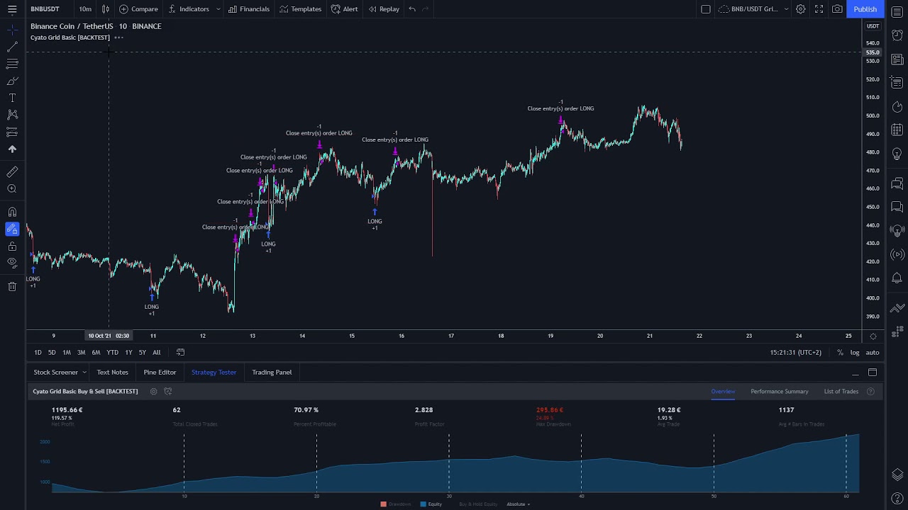This screenshot has height=510, width=908.
Task: Open the alerts clock panel in right sidebar
Action: 897,35
